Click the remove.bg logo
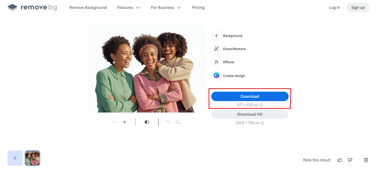 (32, 7)
